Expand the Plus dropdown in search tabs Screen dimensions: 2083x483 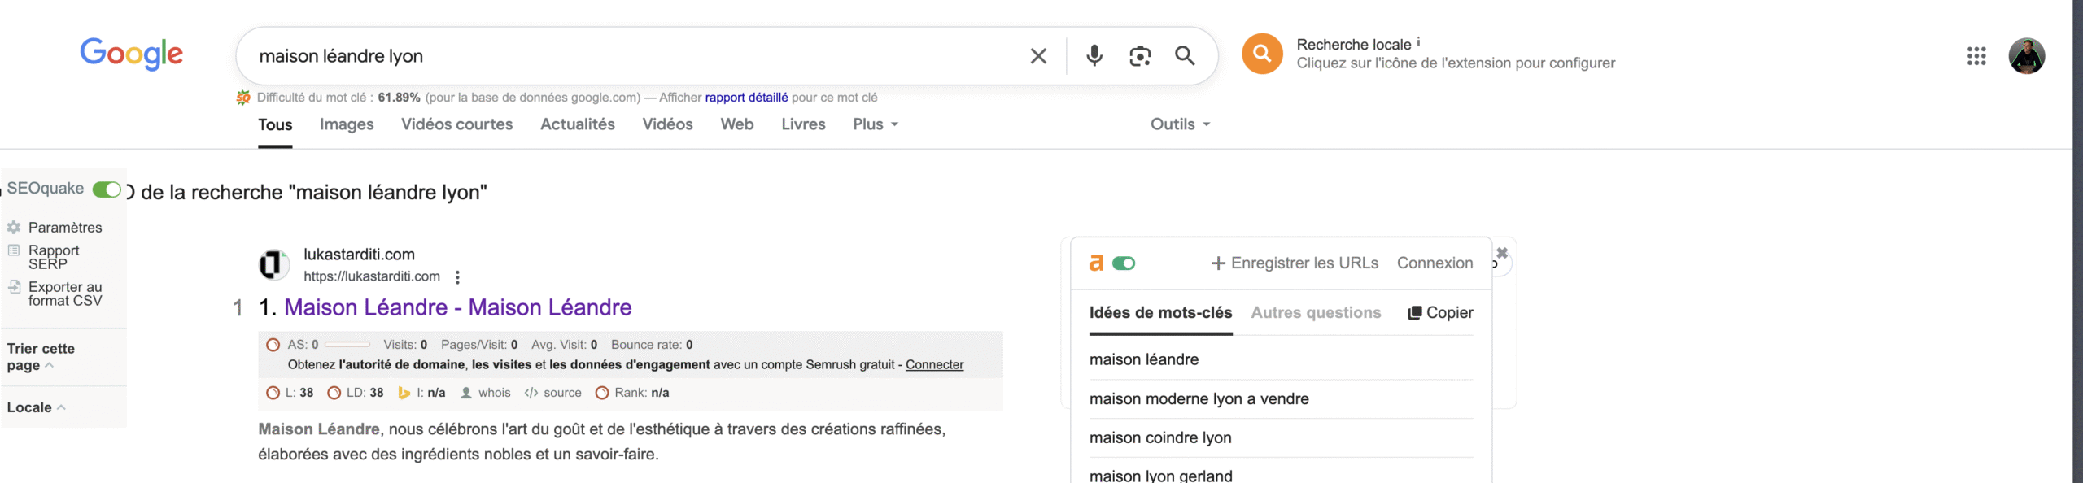click(x=876, y=124)
